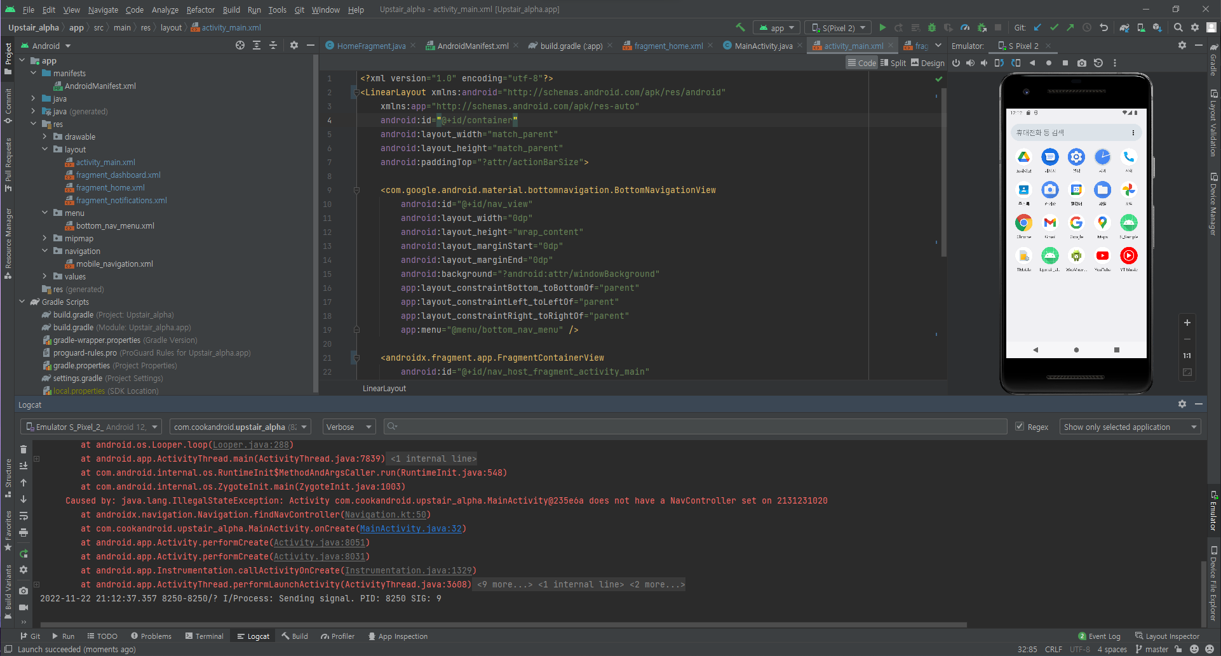Click the emulator Home circle toolbar icon
The image size is (1221, 656).
click(1049, 63)
